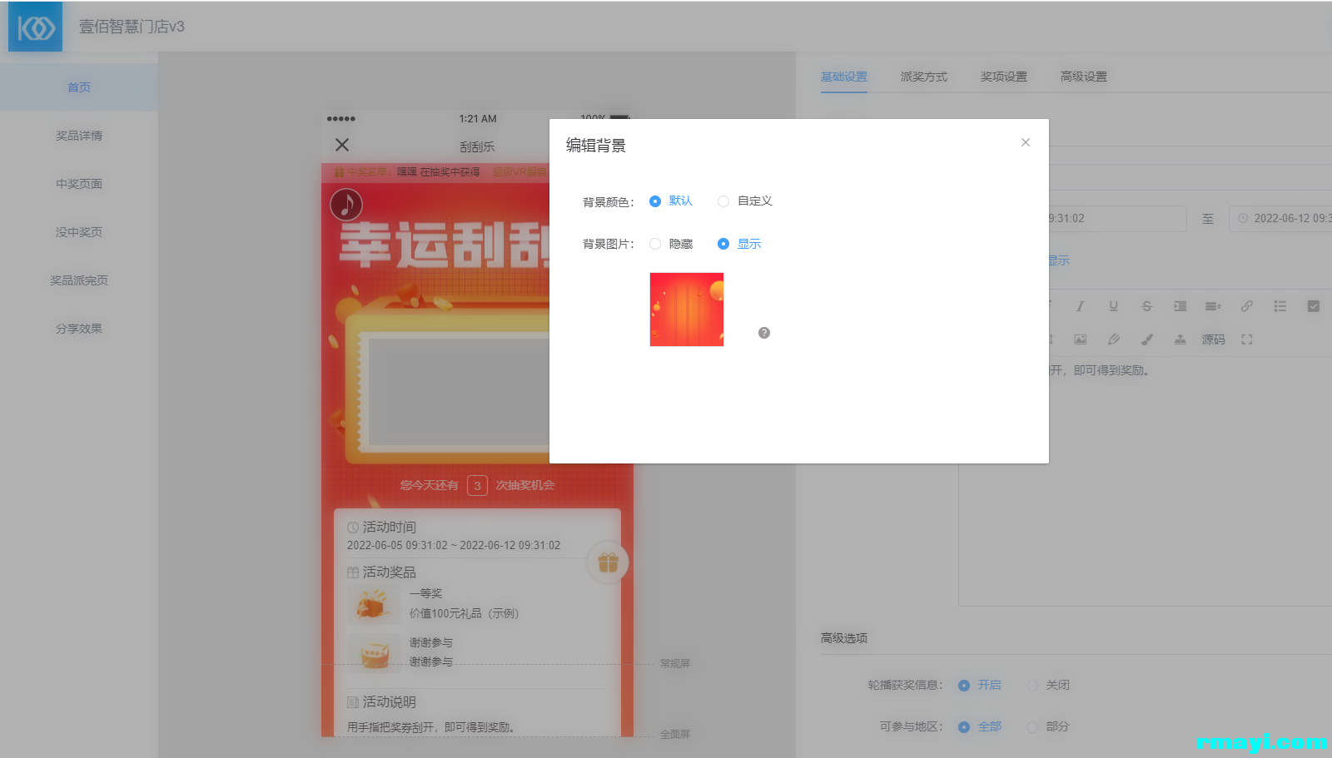Select 自定义 background color option
The image size is (1332, 758).
pyautogui.click(x=745, y=201)
